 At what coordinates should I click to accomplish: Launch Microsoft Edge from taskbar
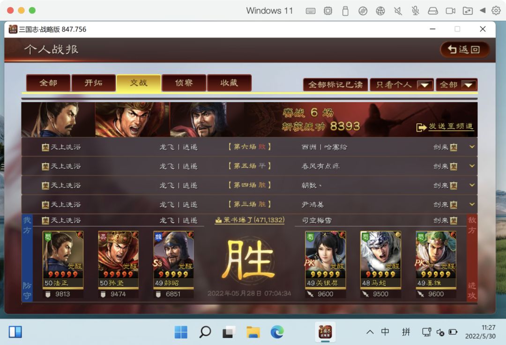pos(277,332)
